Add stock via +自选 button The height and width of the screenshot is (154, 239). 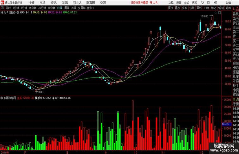coord(221,8)
